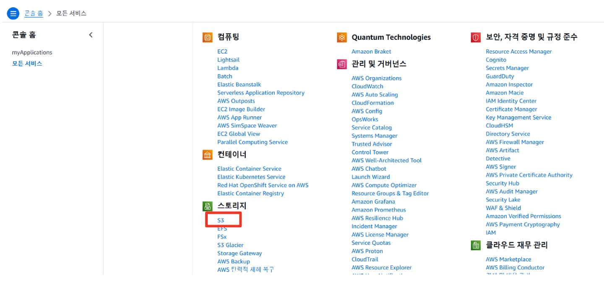Select 모든 서비스 in the sidebar

click(27, 63)
